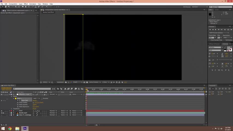The width and height of the screenshot is (233, 131).
Task: Select the Eraser tool
Action: tap(39, 7)
